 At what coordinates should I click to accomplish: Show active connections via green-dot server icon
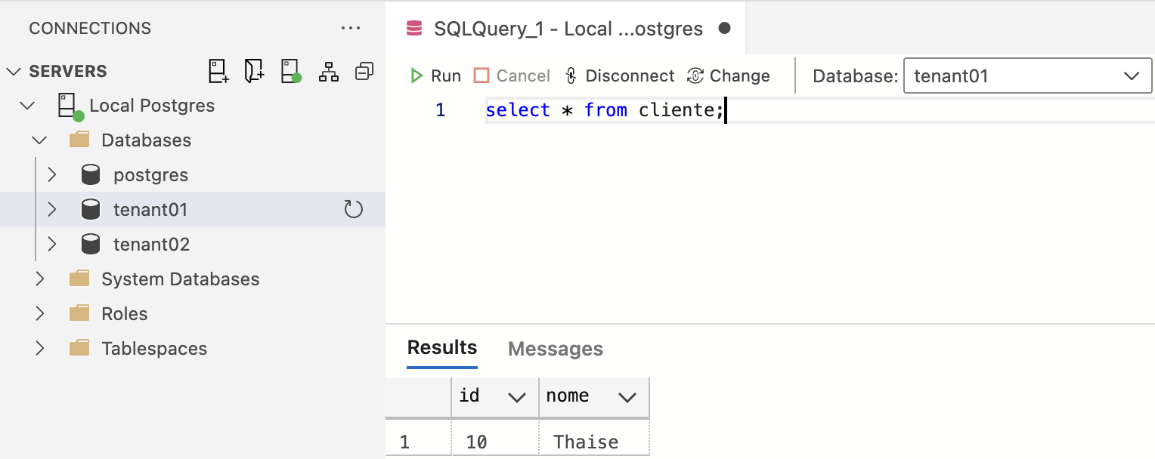click(x=291, y=72)
